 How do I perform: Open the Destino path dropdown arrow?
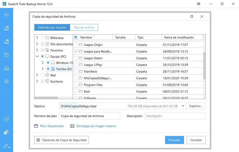(183, 106)
